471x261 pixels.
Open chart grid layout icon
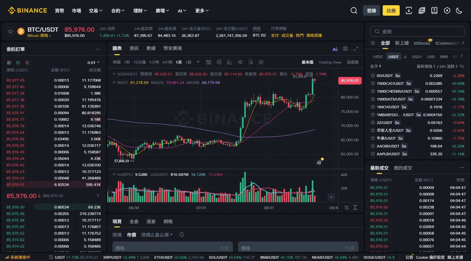(345, 49)
